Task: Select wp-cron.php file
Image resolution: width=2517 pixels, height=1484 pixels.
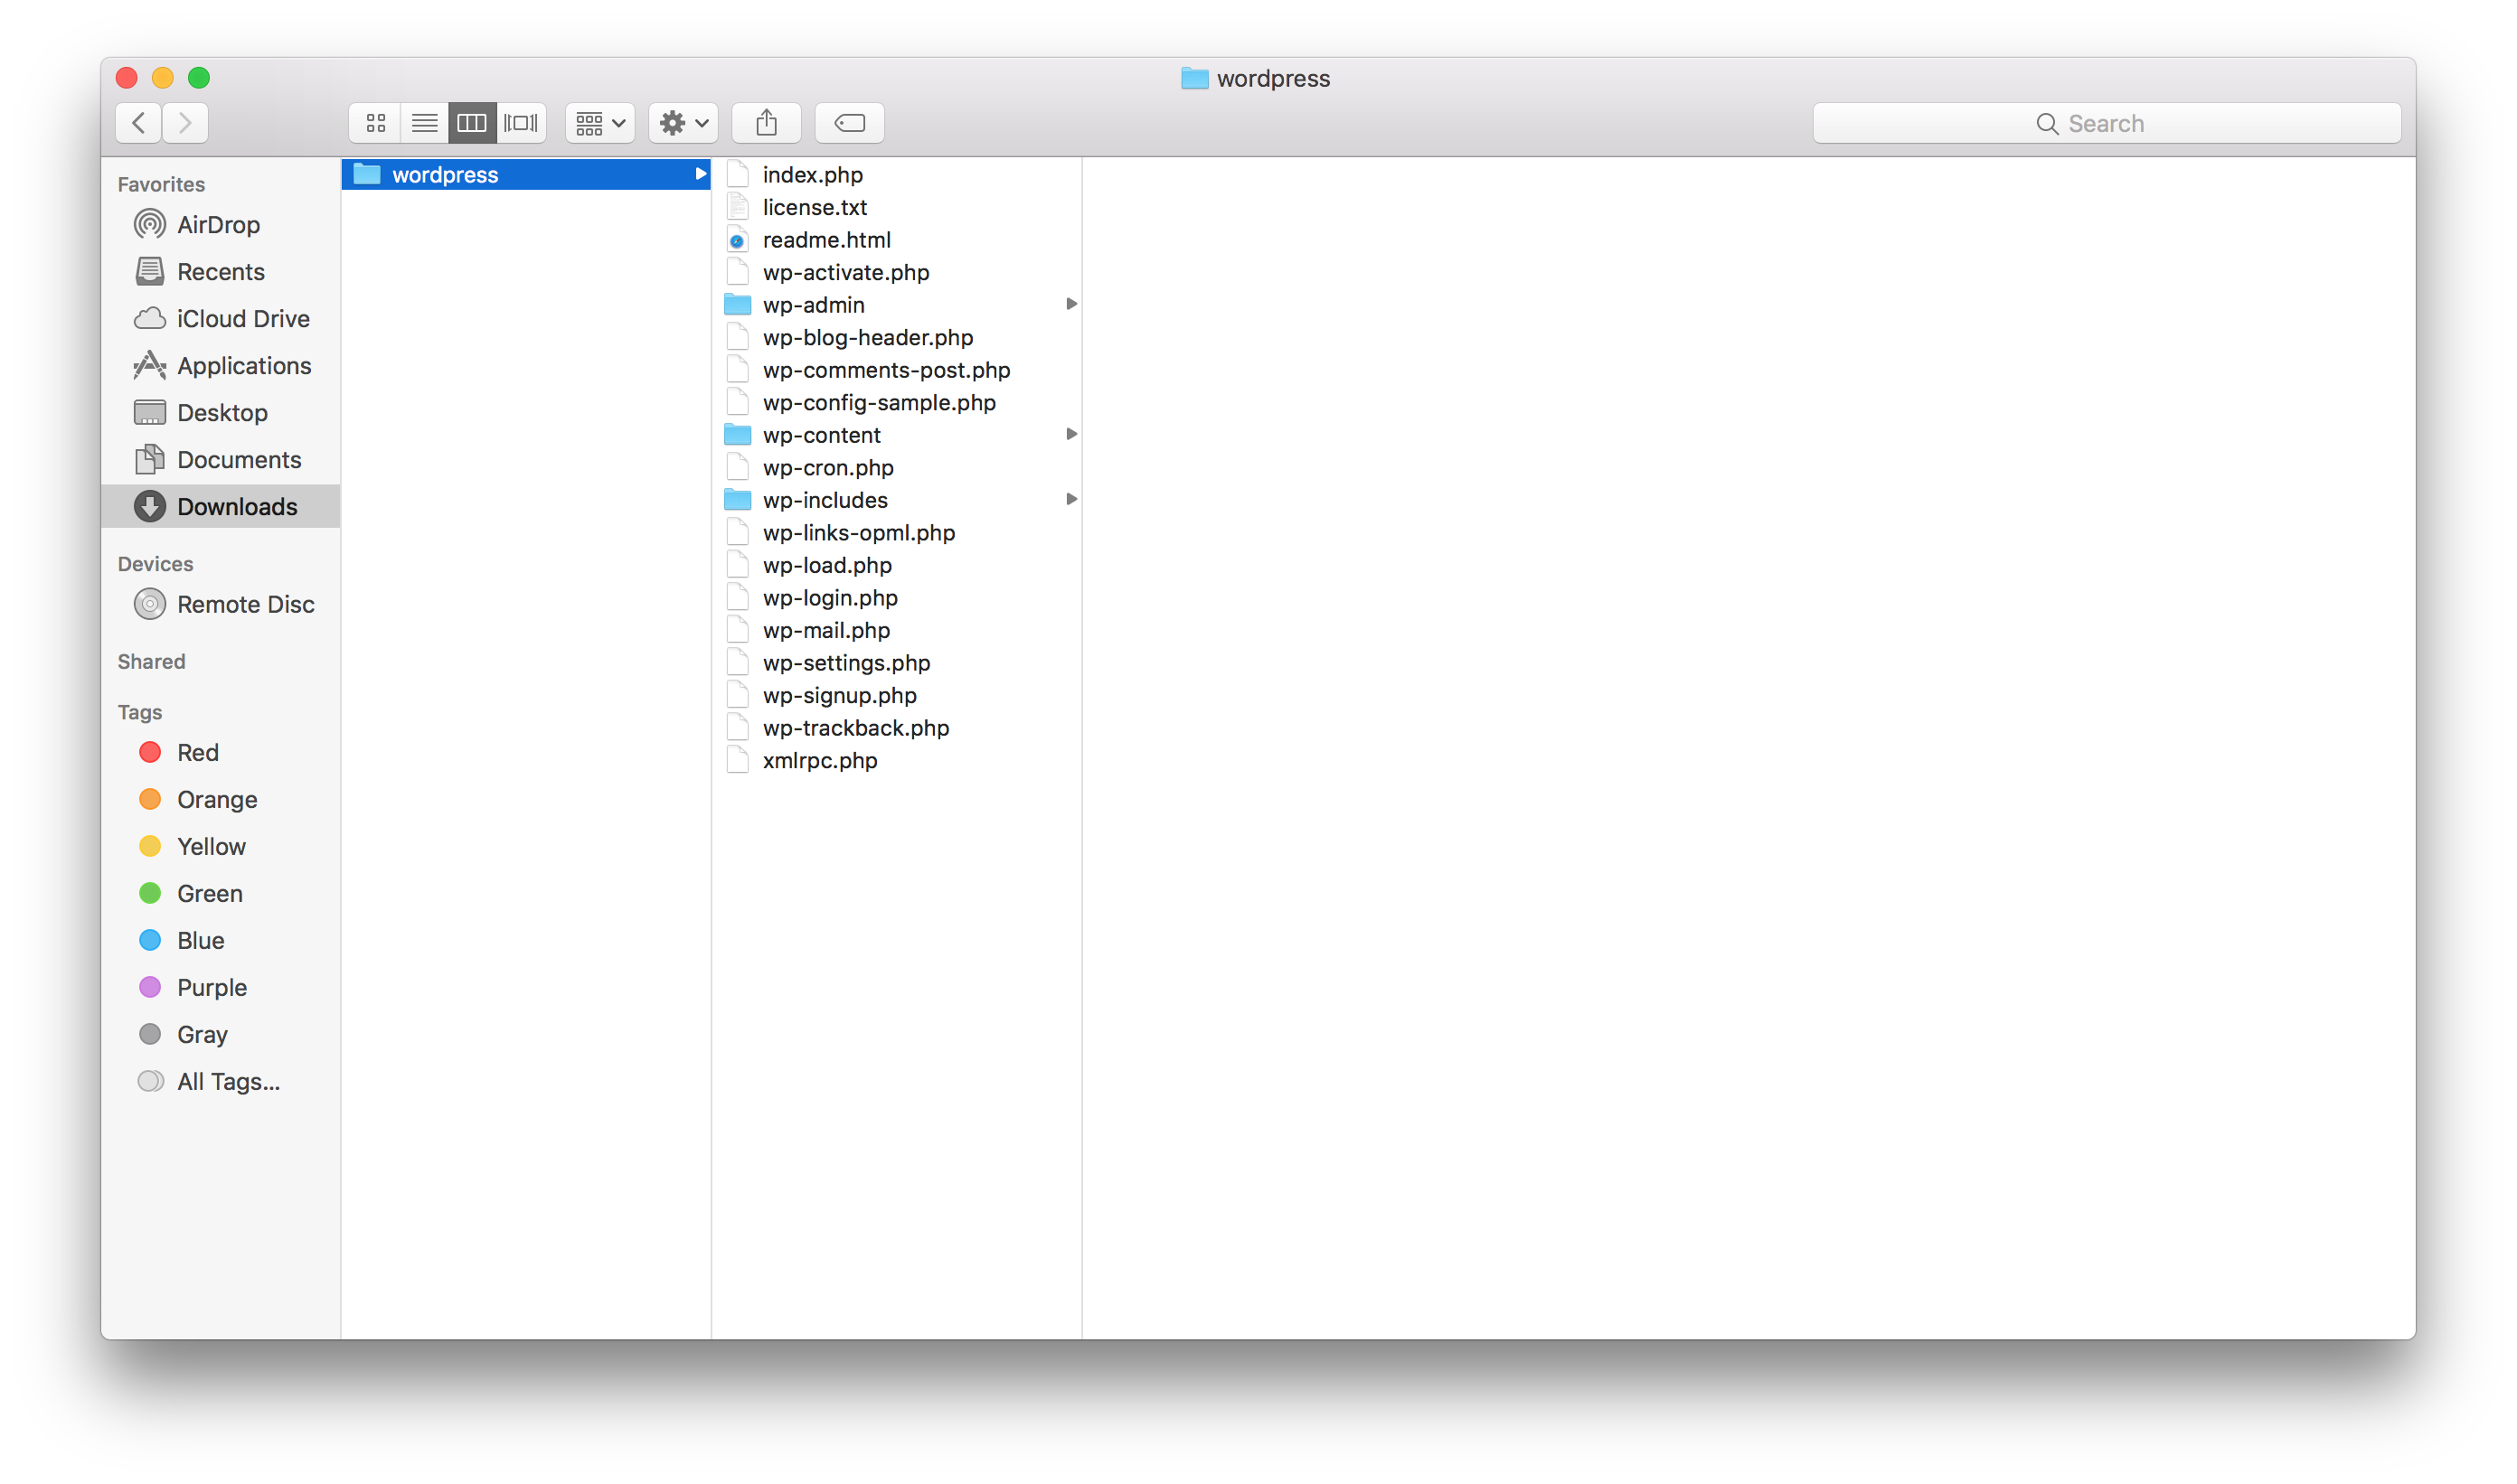Action: [x=898, y=468]
